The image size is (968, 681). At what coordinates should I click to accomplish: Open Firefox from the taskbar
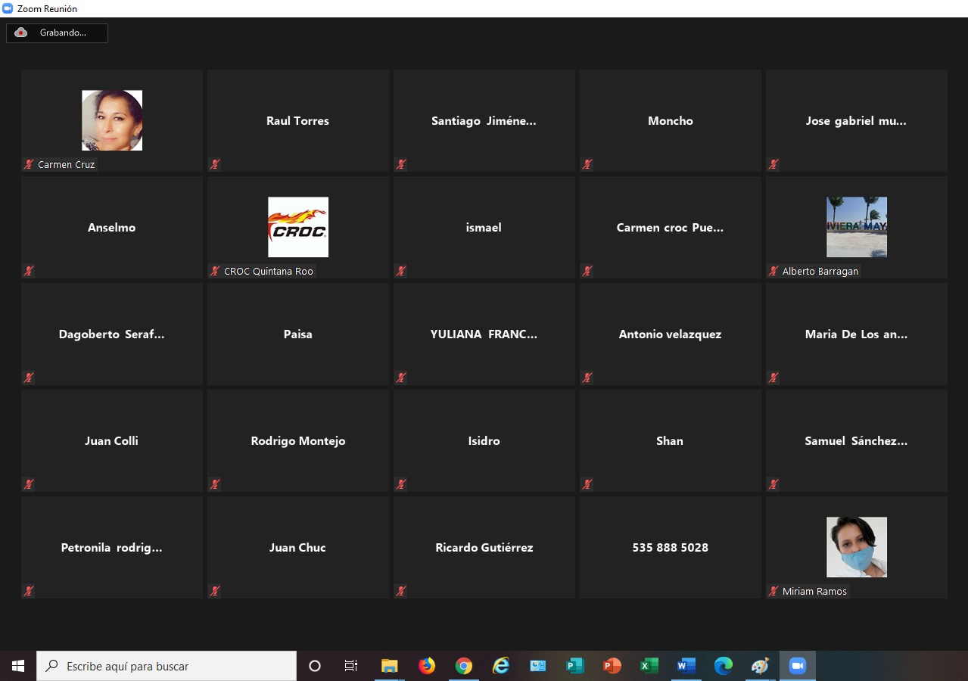tap(427, 666)
